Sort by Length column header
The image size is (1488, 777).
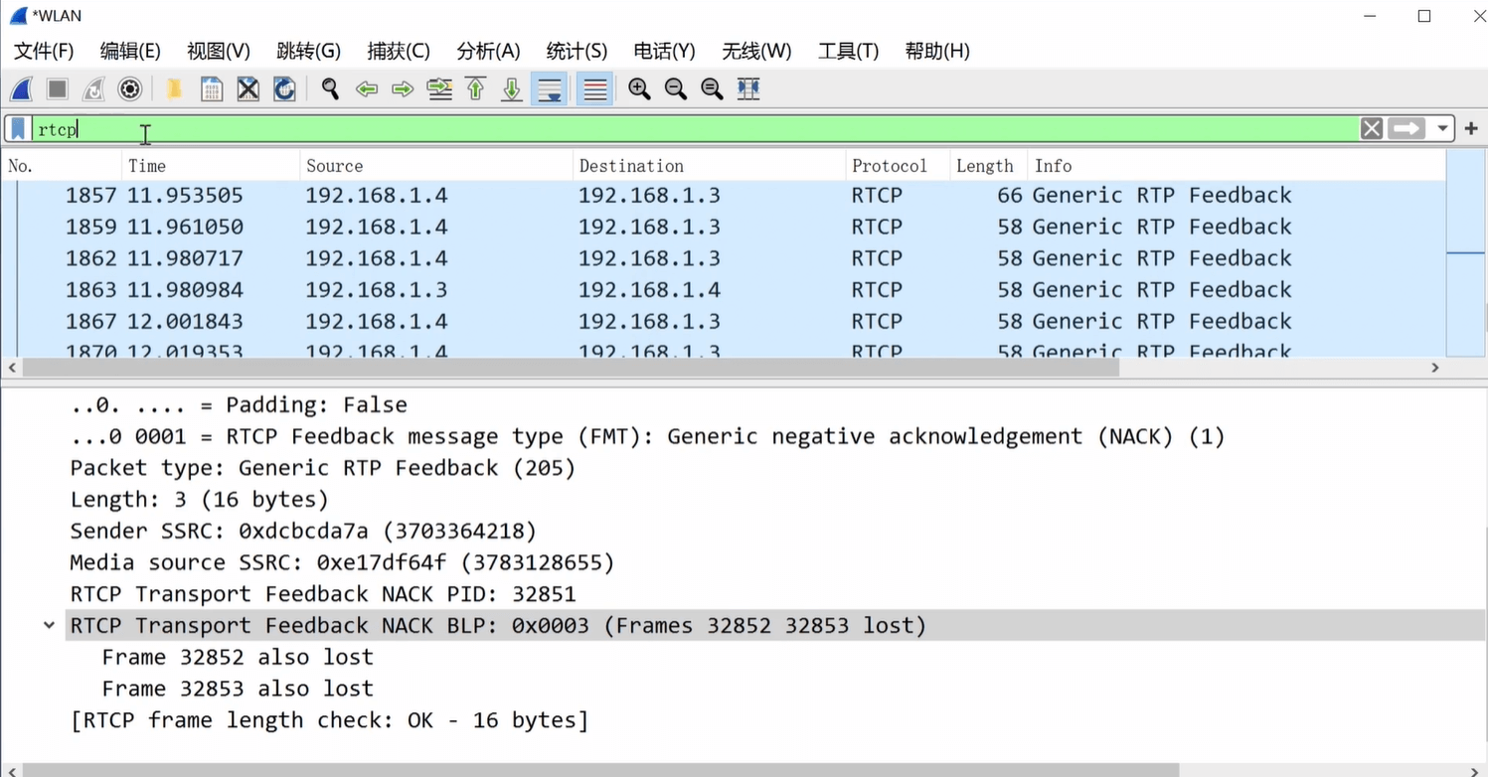pyautogui.click(x=988, y=166)
